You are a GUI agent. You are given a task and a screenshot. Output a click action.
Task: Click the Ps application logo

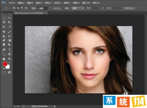click(x=4, y=3)
